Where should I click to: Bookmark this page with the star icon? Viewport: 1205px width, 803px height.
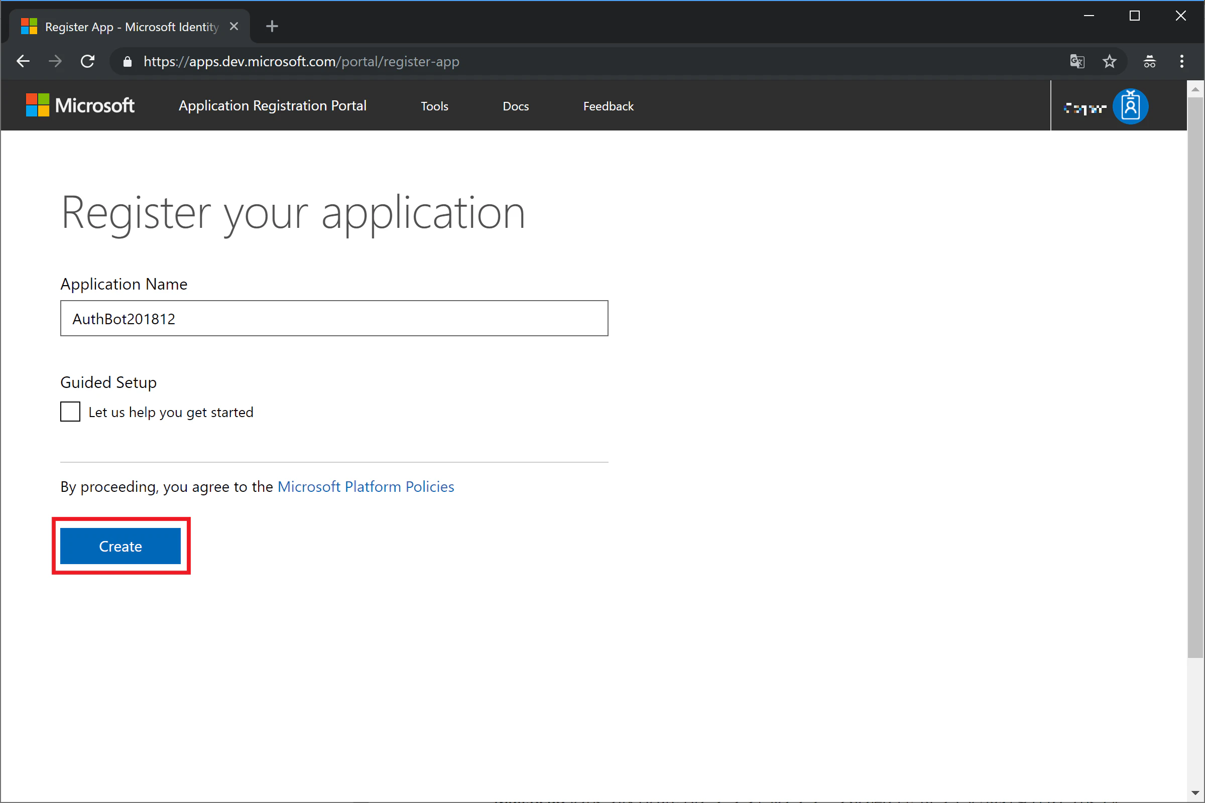tap(1109, 61)
